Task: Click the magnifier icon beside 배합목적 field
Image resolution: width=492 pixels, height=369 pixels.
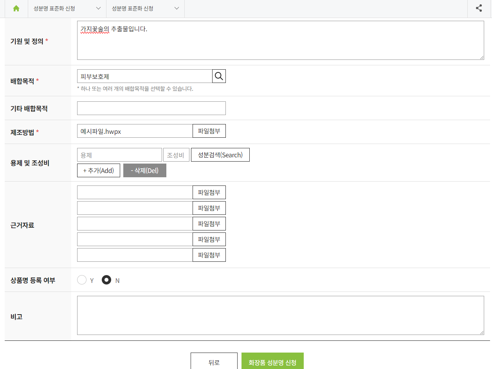Action: [219, 76]
